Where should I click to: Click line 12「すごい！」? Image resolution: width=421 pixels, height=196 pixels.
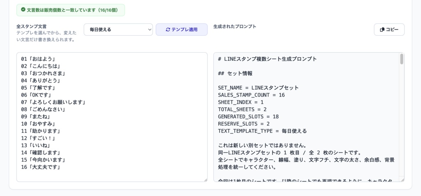[38, 138]
